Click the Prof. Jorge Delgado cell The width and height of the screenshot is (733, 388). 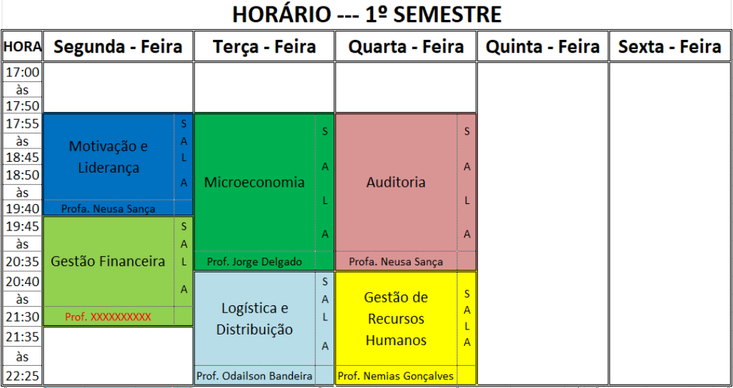(x=254, y=262)
